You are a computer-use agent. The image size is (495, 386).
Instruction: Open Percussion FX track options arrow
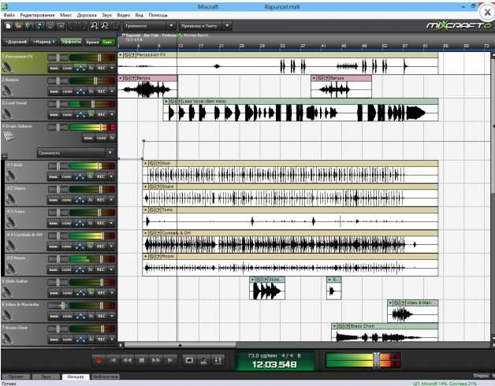pos(112,68)
